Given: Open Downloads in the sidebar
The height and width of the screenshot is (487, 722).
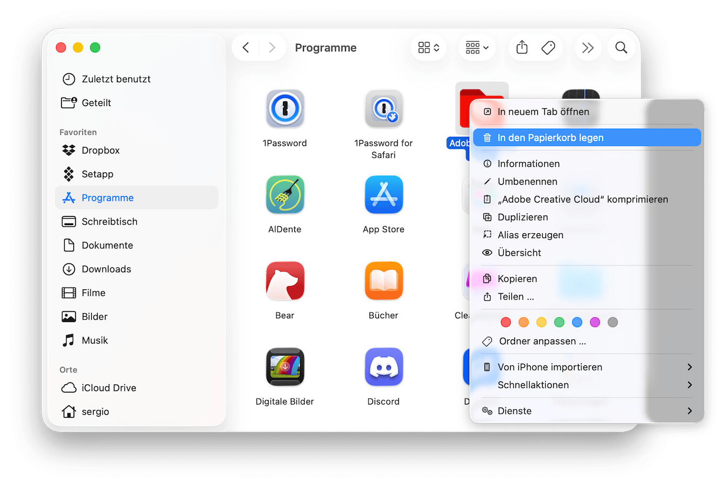Looking at the screenshot, I should 106,269.
